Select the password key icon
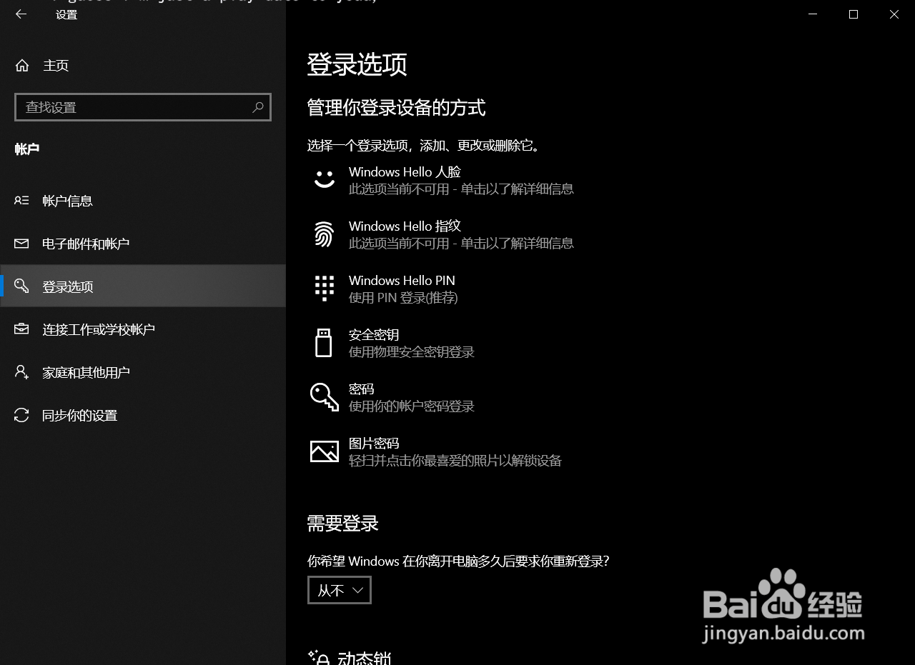The image size is (915, 665). tap(324, 397)
